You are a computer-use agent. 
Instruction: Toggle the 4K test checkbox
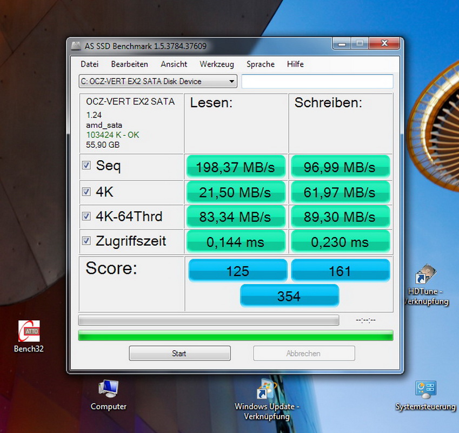86,192
